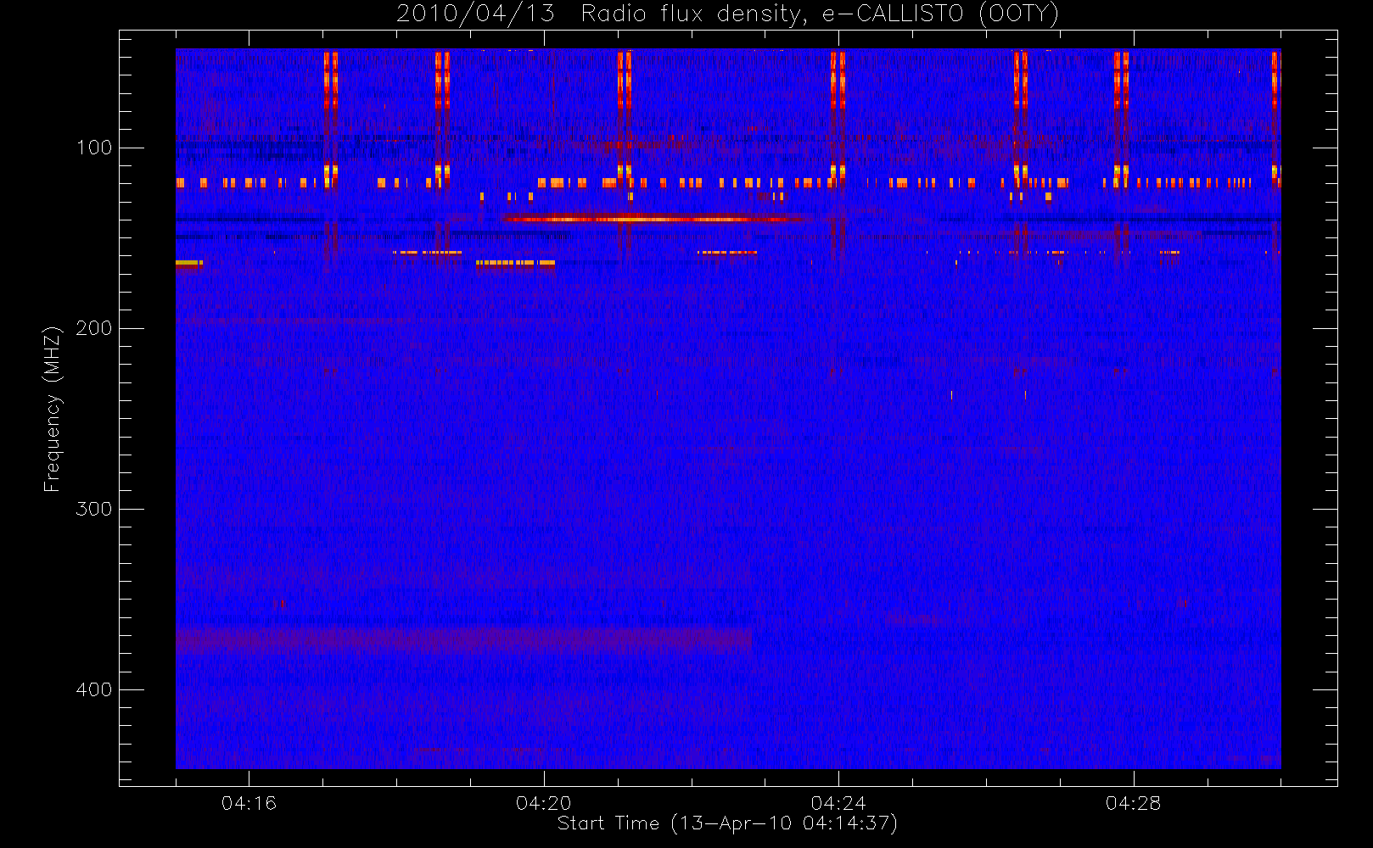Click the "Frequency (MHz)" y-axis label

(53, 409)
